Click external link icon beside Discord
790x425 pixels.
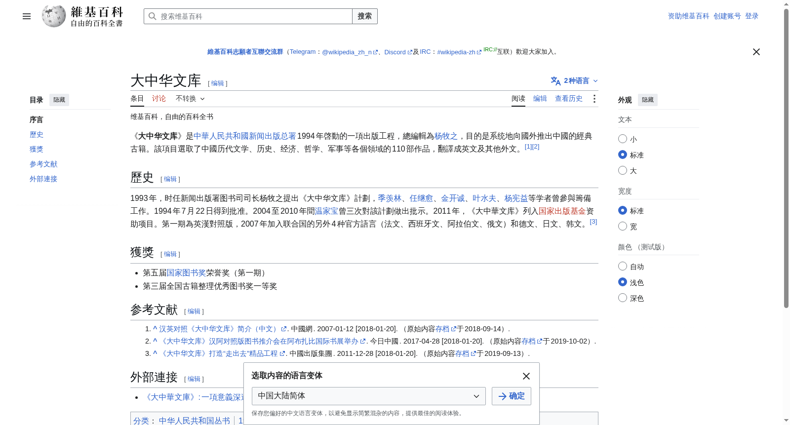click(x=410, y=52)
